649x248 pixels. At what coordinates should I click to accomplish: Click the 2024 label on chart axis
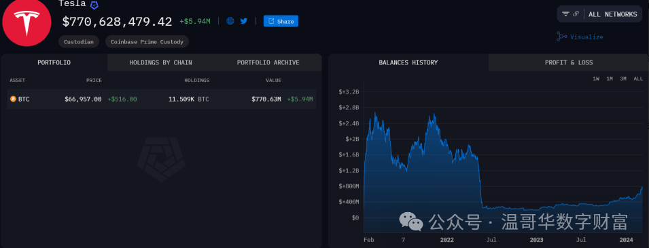[x=627, y=240]
